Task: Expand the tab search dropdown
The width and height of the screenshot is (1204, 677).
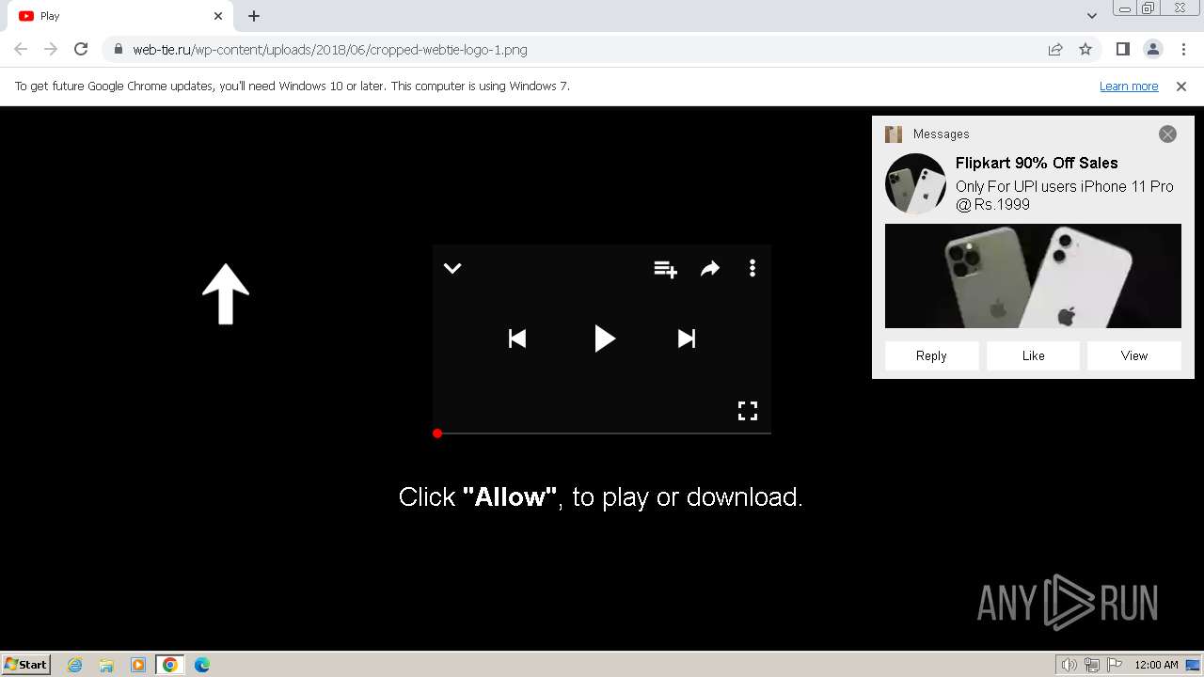Action: [x=1092, y=16]
